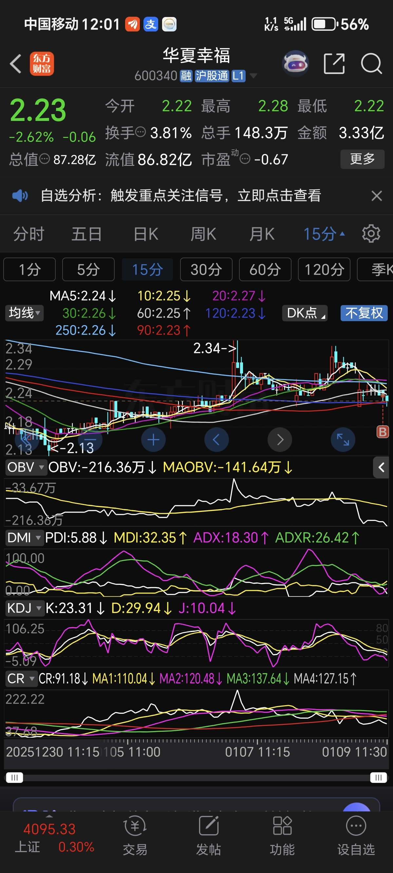
Task: Dismiss the 自选分析 notification banner
Action: 376,196
